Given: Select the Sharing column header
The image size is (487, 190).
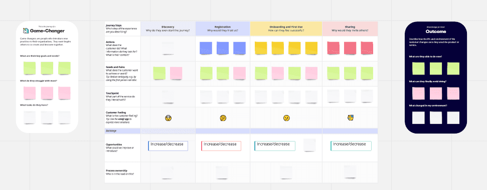Looking at the screenshot, I should click(350, 28).
